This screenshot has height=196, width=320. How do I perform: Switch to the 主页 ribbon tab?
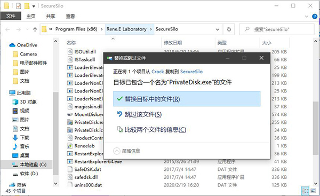[31, 16]
